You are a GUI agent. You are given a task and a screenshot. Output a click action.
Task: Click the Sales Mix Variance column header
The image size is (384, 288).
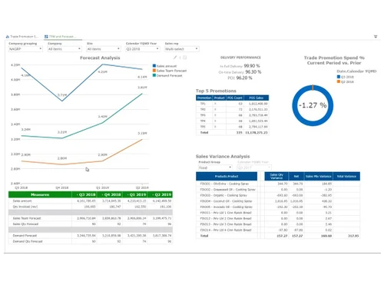pos(319,176)
